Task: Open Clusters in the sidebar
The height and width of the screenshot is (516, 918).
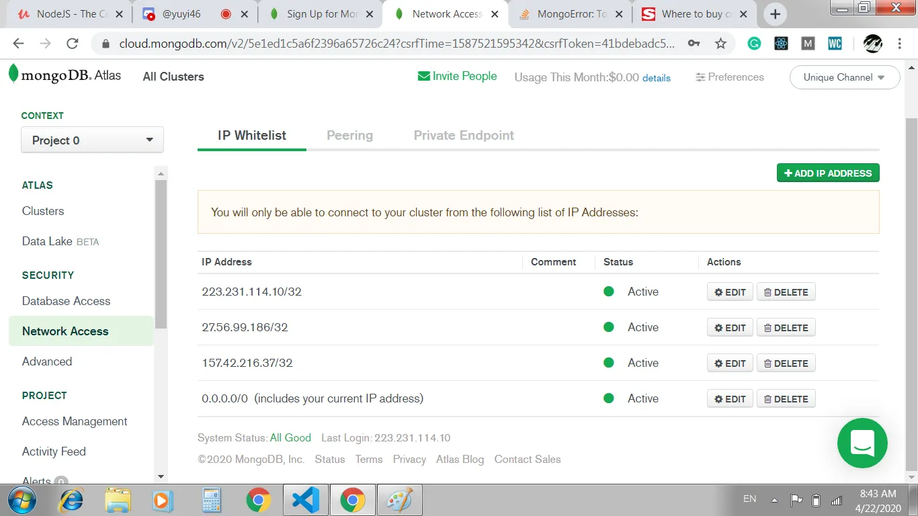Action: click(43, 211)
